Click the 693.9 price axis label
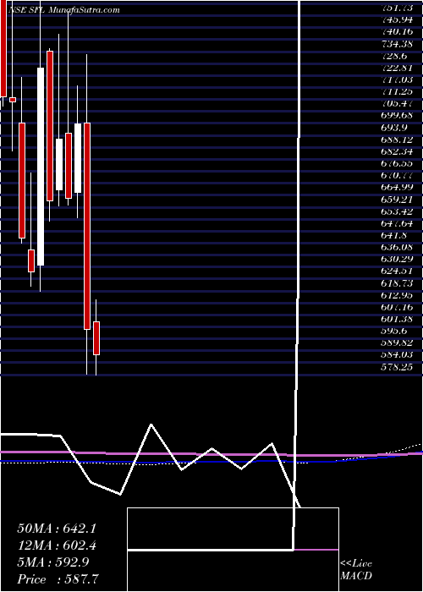 click(394, 128)
